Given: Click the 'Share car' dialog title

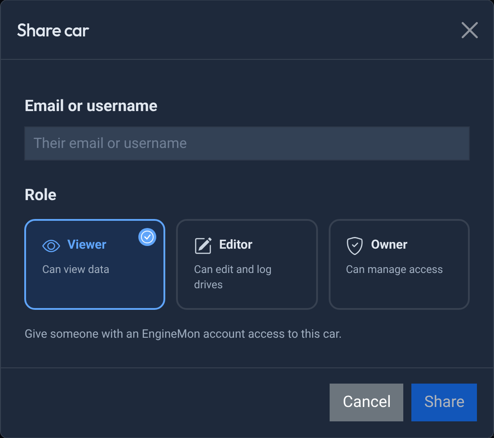Looking at the screenshot, I should click(53, 31).
